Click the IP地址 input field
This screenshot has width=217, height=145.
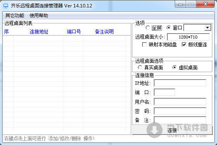pyautogui.click(x=180, y=83)
